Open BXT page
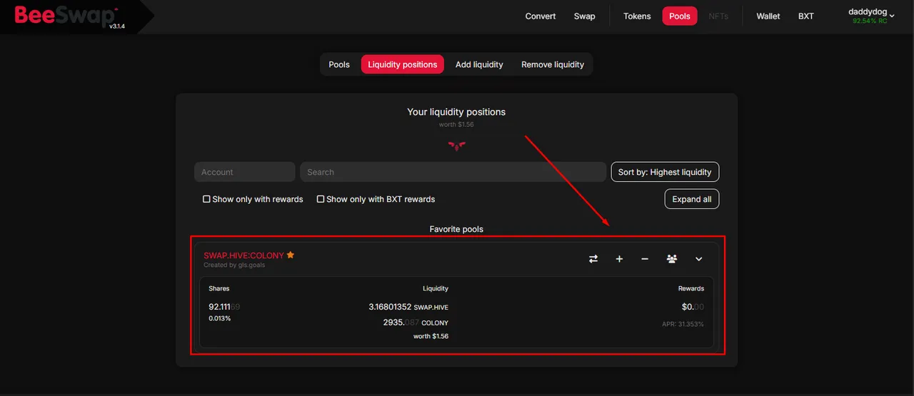 806,16
